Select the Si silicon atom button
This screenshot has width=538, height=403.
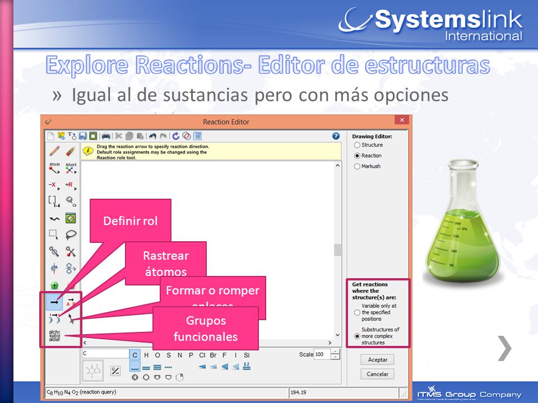(x=247, y=355)
